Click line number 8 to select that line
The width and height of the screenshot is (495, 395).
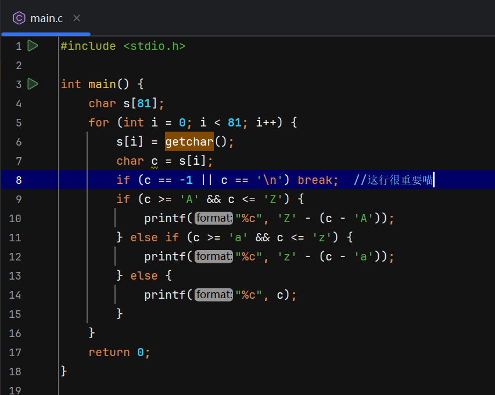18,180
